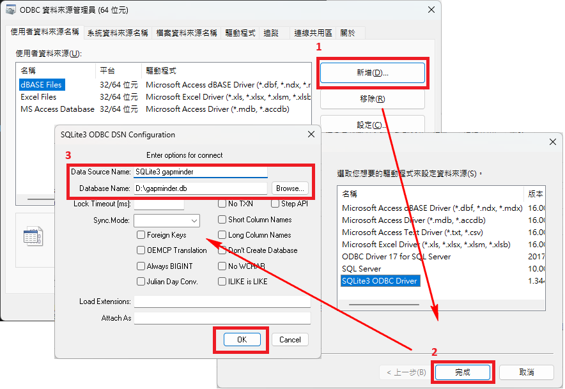Viewport: 565px width, 389px height.
Task: Select SQL Server driver
Action: 361,269
